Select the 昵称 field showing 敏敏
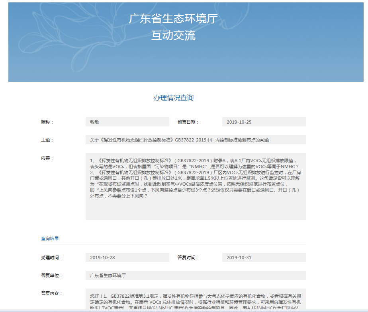This screenshot has height=312, width=368. (x=127, y=122)
